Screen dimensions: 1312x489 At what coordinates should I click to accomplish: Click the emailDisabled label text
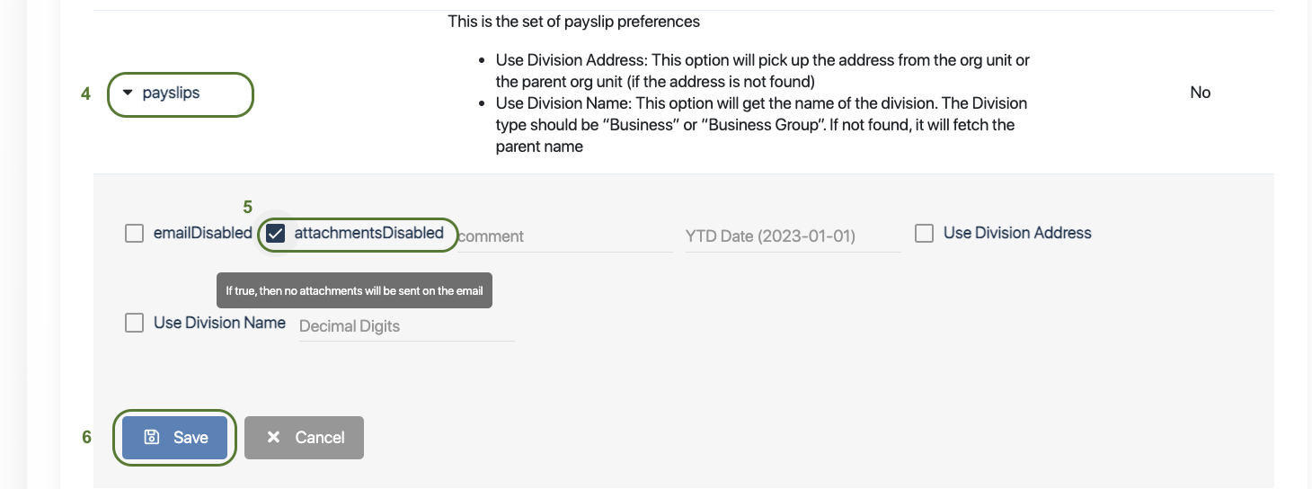coord(203,233)
